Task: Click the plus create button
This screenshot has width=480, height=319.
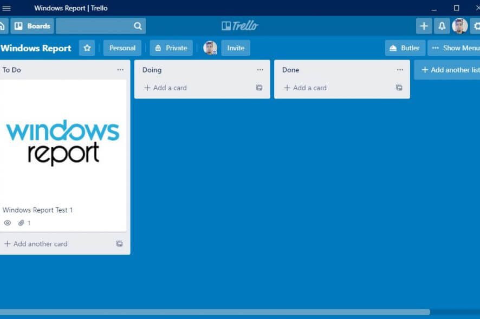Action: tap(424, 26)
